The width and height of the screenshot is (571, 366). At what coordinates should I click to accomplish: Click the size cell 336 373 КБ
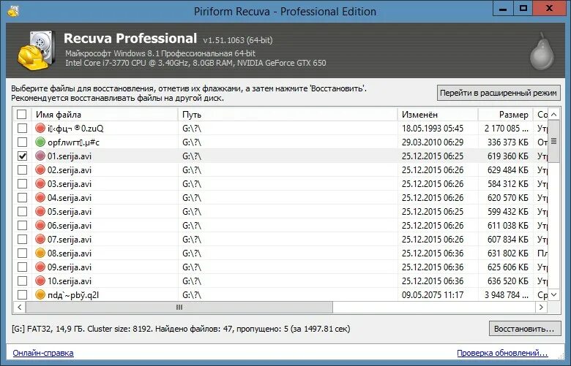coord(507,142)
